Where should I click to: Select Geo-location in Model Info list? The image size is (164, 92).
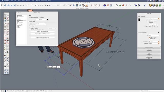pos(20,23)
